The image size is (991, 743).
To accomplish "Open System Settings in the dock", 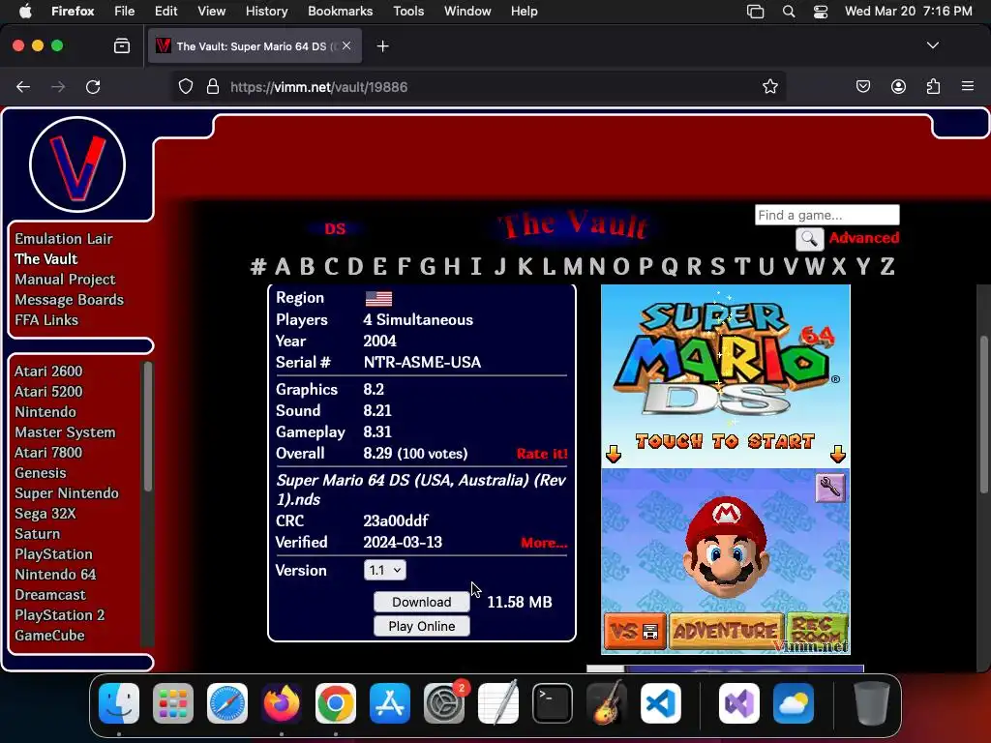I will 443,703.
